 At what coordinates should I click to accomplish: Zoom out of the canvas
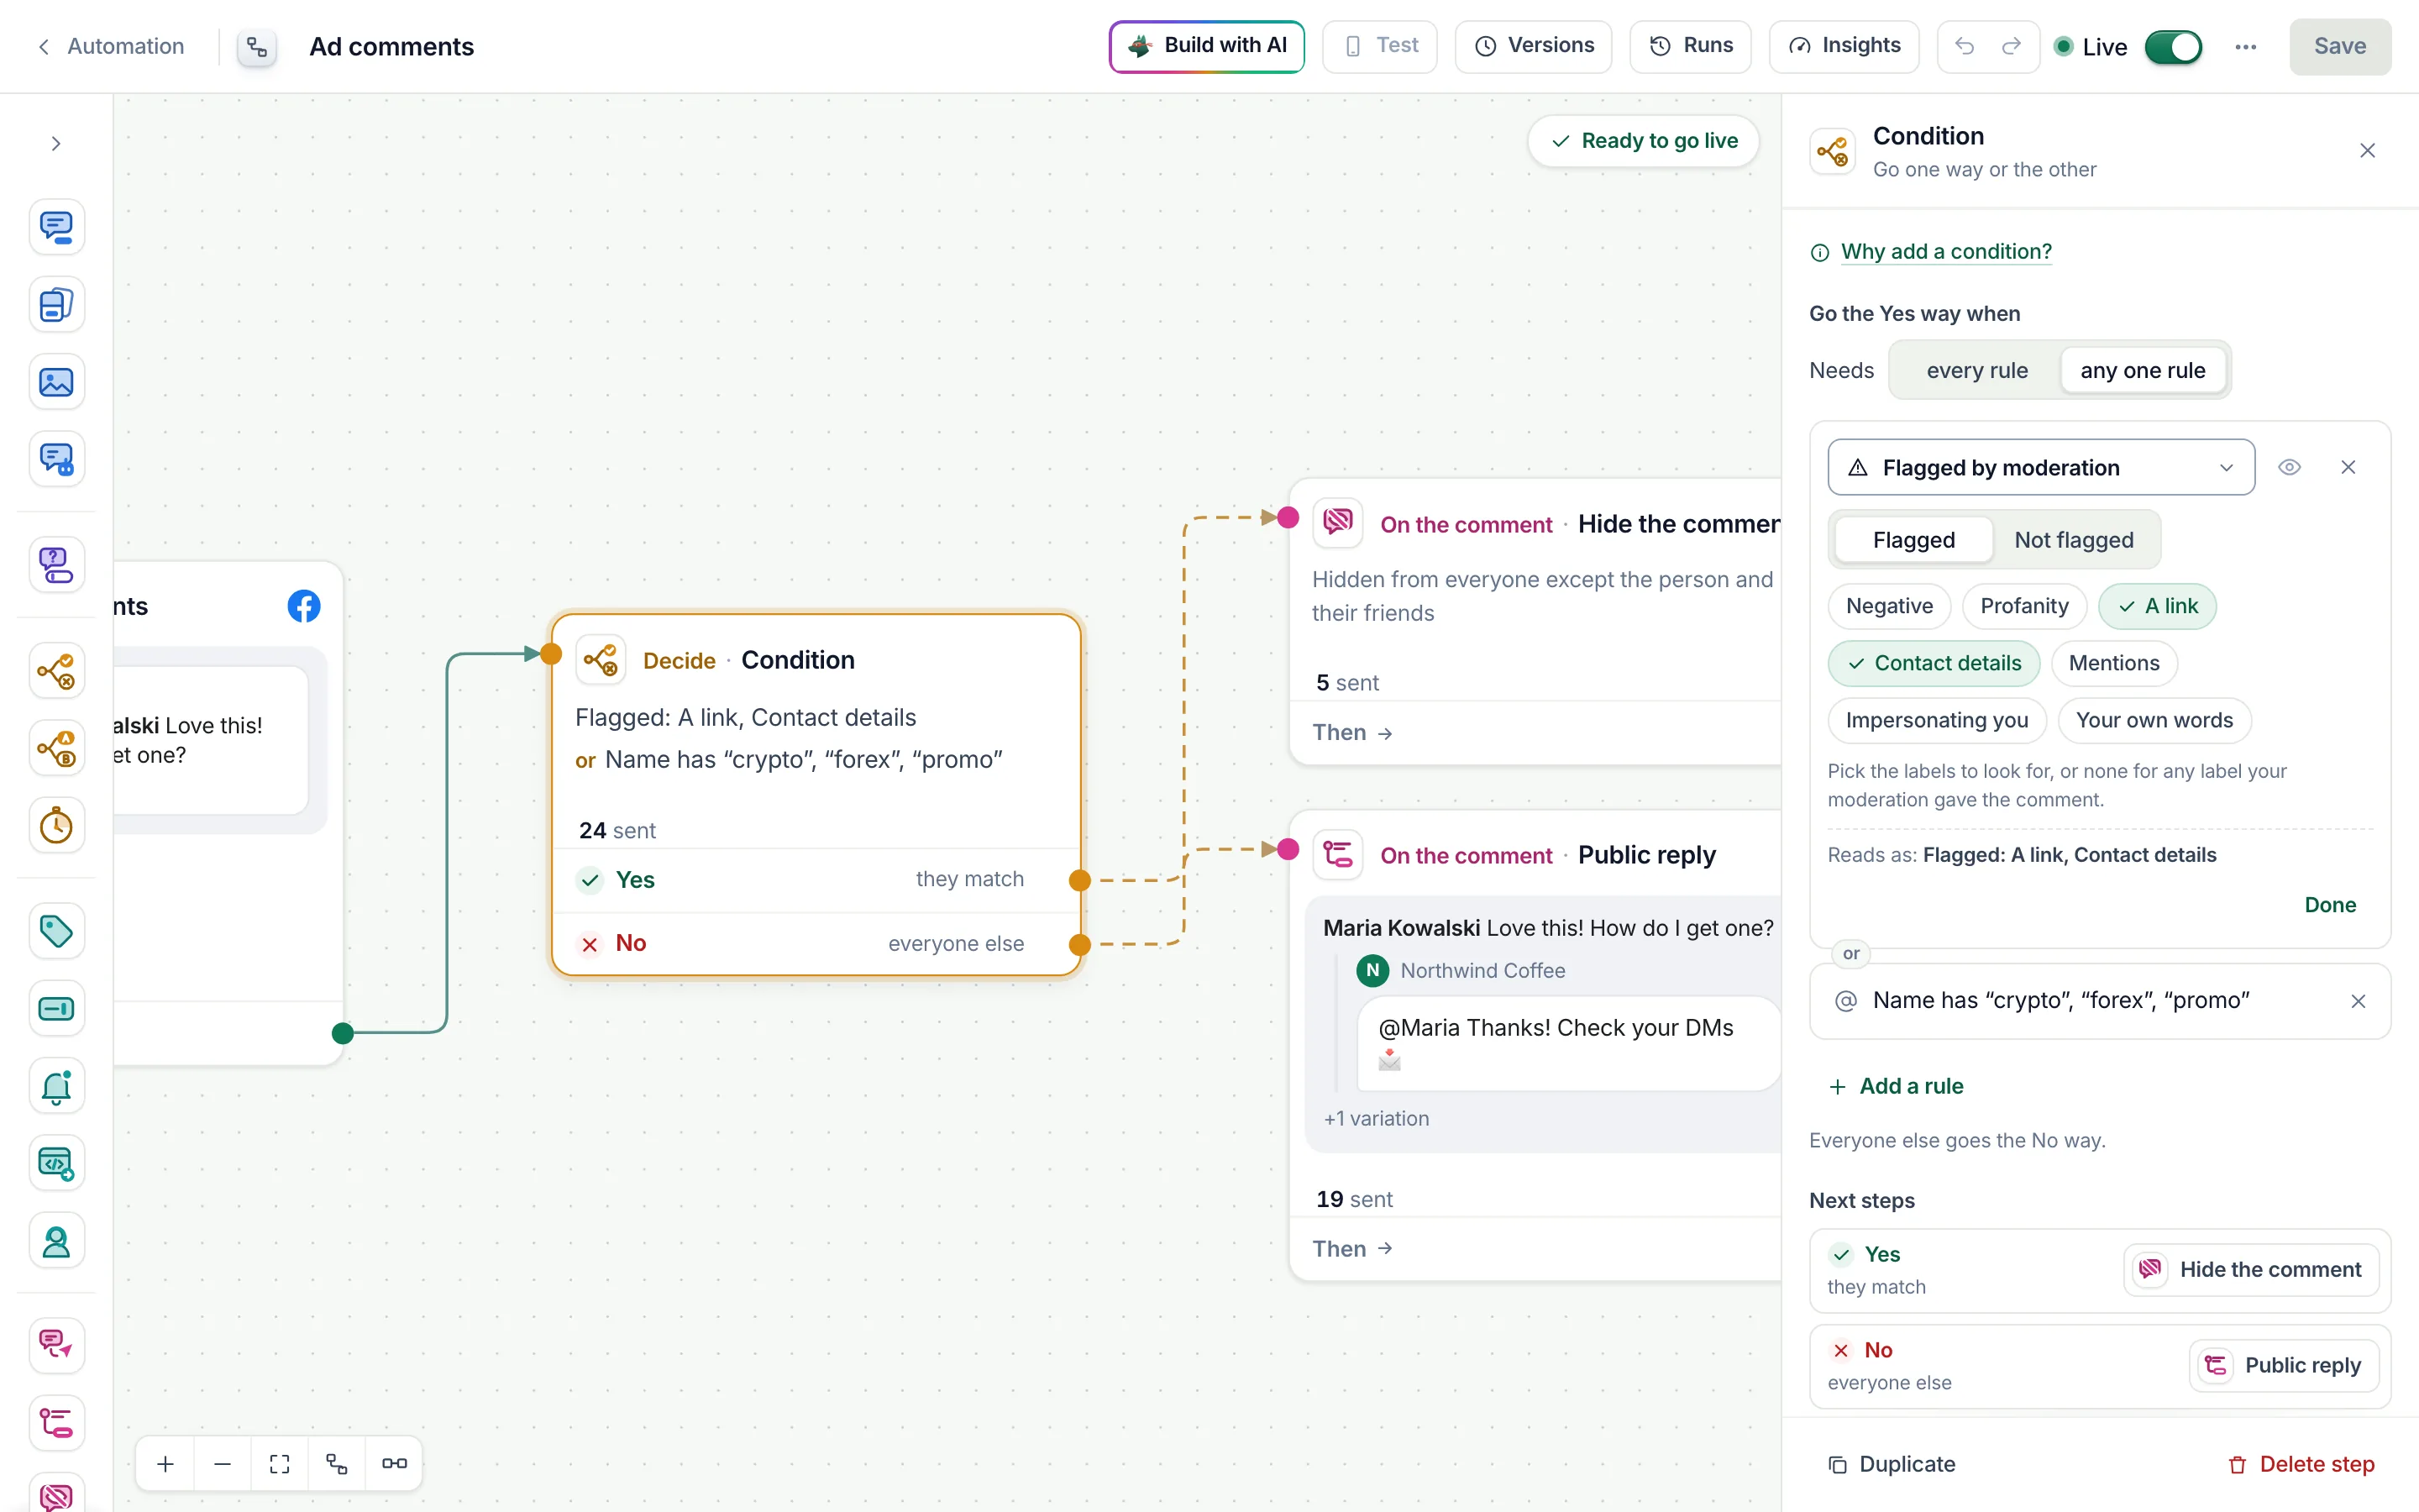(223, 1464)
